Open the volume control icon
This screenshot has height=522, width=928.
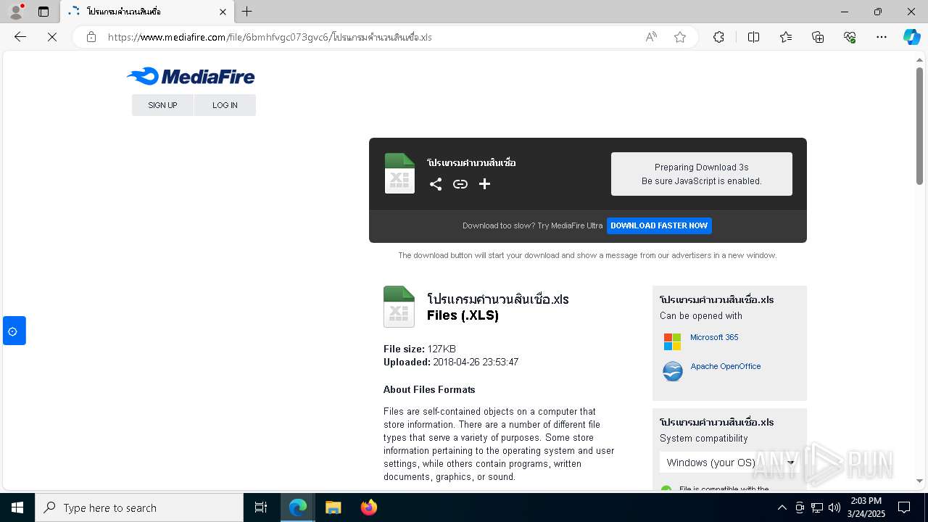[x=834, y=507]
